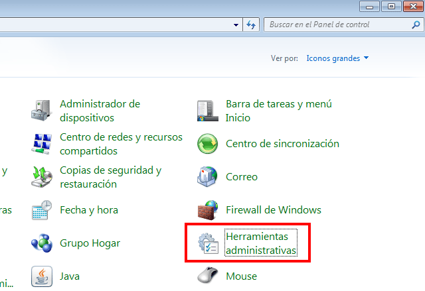Click the Administrador de dispositivos link
Image resolution: width=425 pixels, height=291 pixels.
(x=100, y=111)
